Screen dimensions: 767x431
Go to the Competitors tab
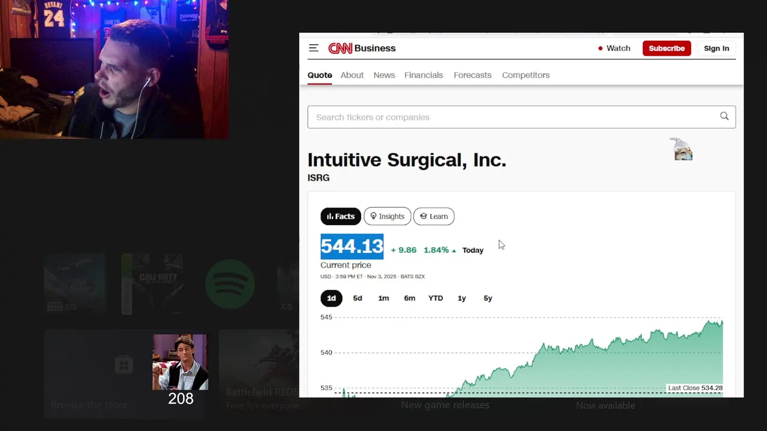click(526, 75)
